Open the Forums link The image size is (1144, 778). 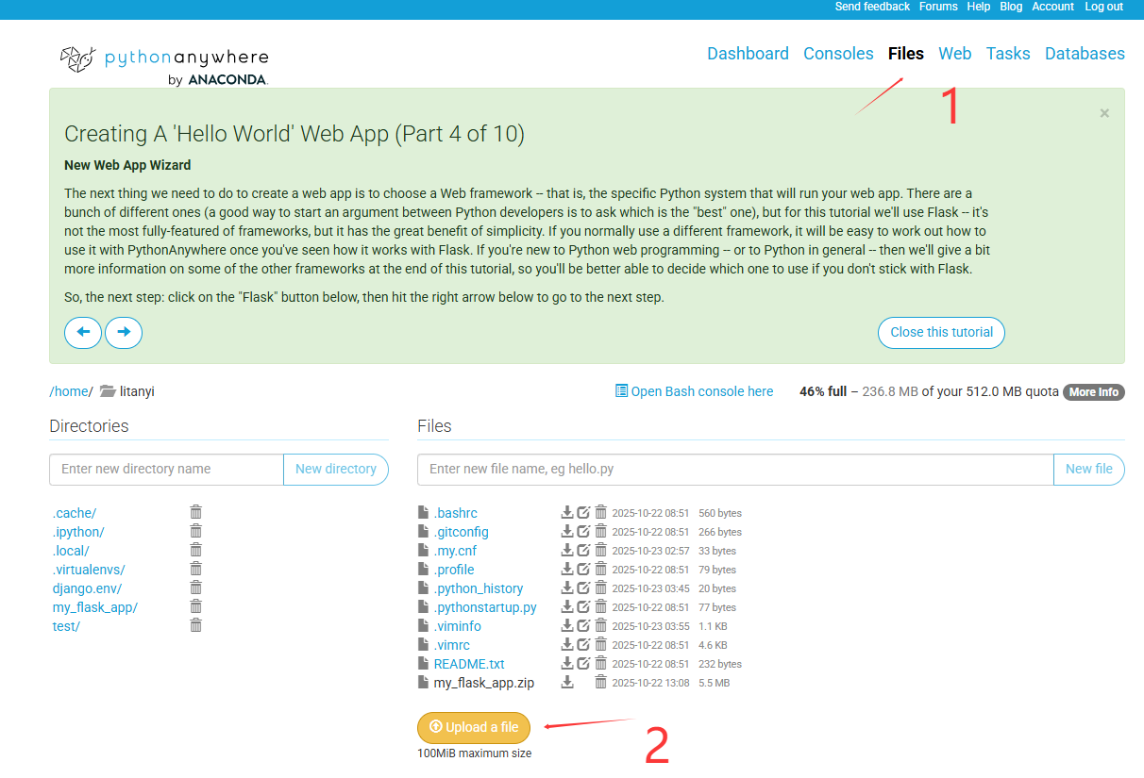[938, 7]
